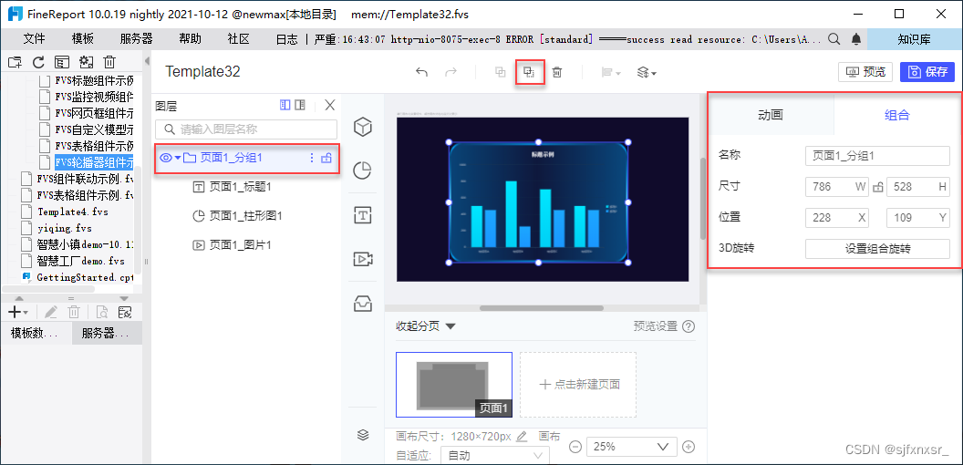Image resolution: width=963 pixels, height=465 pixels.
Task: Open the align dropdown in toolbar
Action: click(x=611, y=72)
